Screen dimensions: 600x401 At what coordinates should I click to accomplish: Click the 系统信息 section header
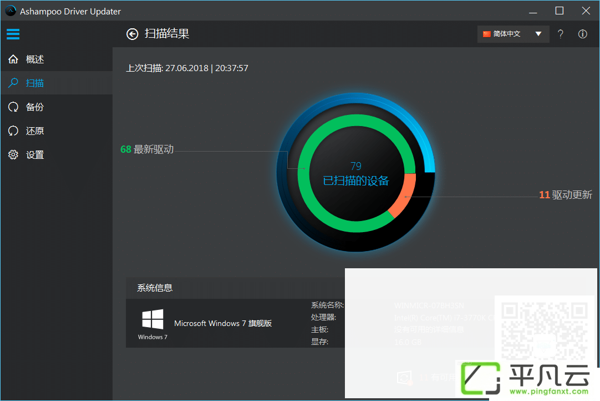pos(155,288)
